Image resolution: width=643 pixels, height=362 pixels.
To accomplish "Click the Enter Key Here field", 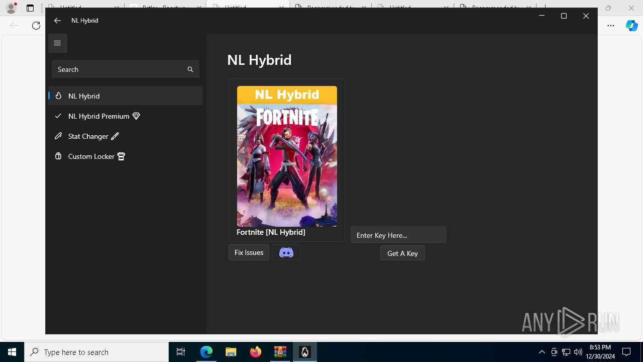I will click(x=398, y=235).
